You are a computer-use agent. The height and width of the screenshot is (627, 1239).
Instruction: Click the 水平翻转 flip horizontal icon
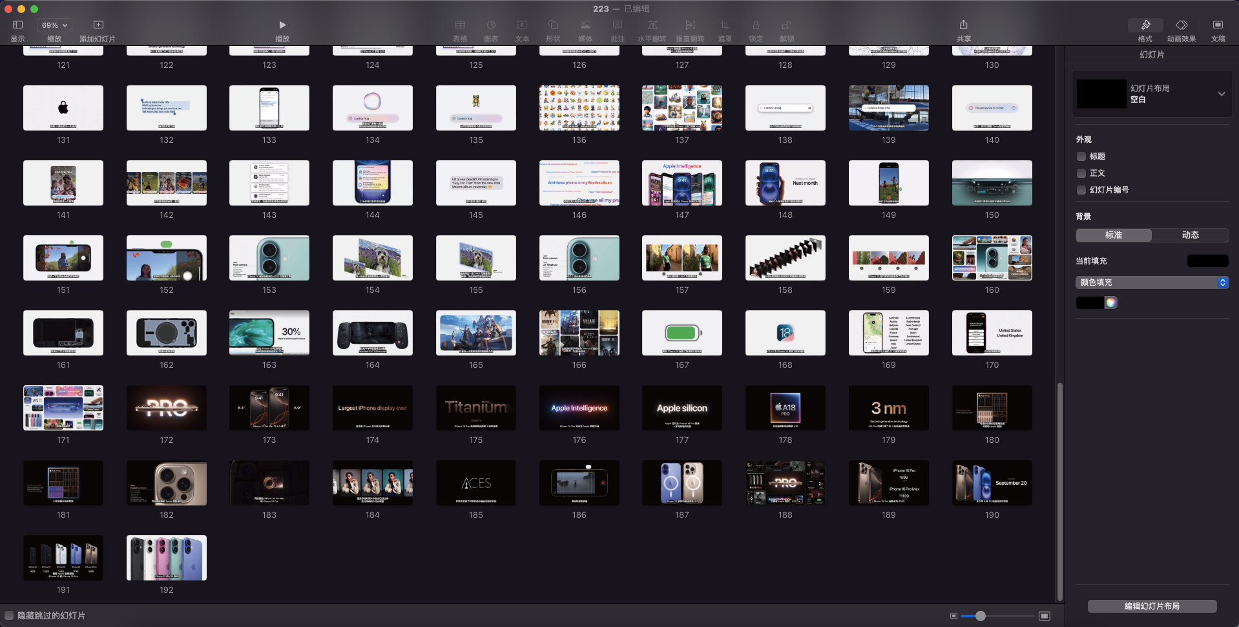point(652,25)
